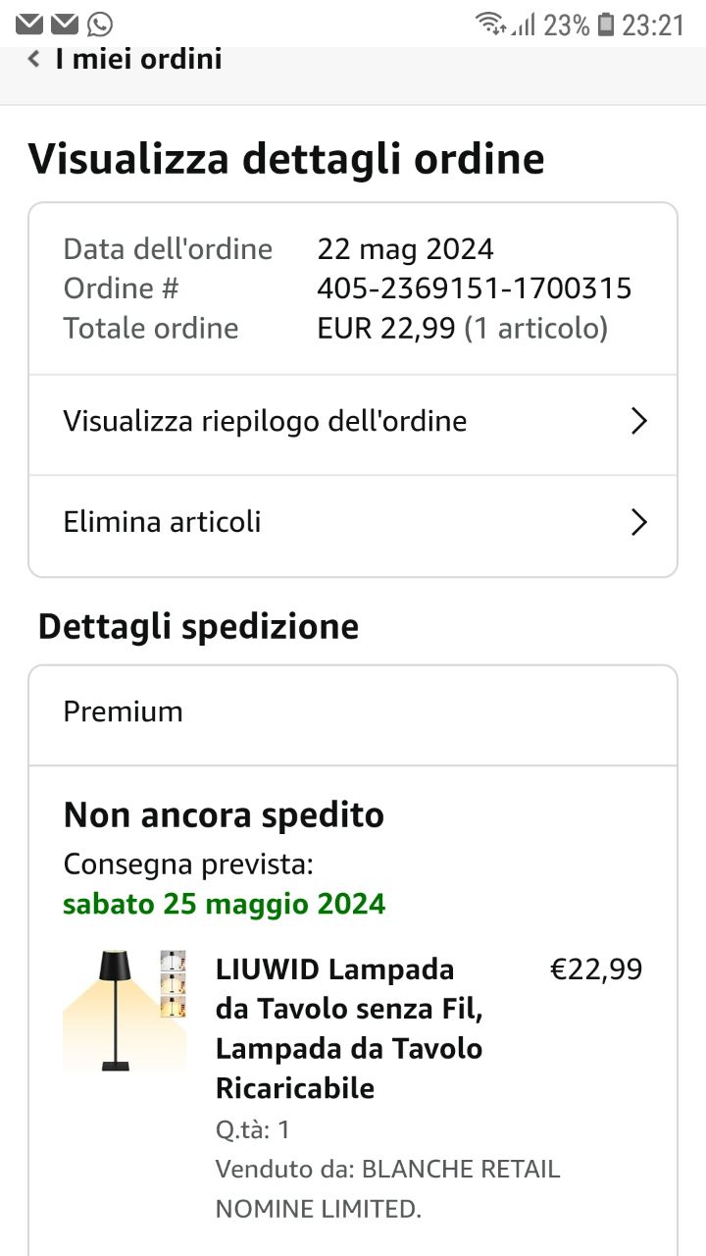Screen dimensions: 706x1256
Task: Expand chevron on Visualizza riepilogo dell'ordine
Action: tap(638, 422)
